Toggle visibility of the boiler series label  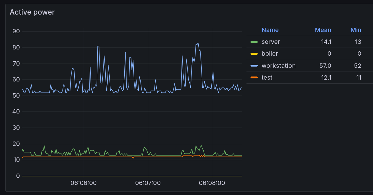point(269,53)
